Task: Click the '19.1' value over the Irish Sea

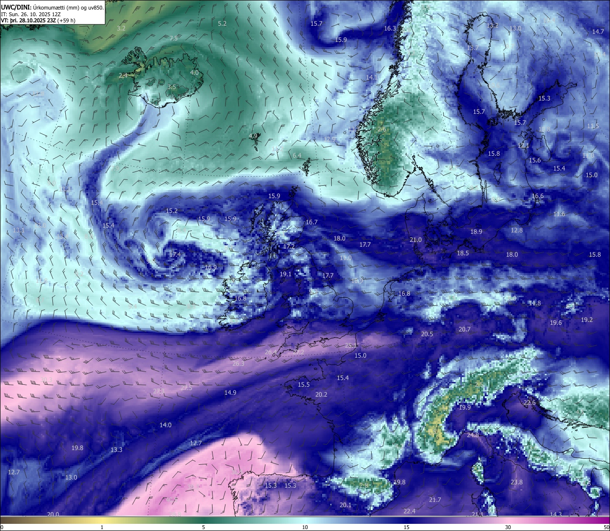Action: [x=285, y=274]
